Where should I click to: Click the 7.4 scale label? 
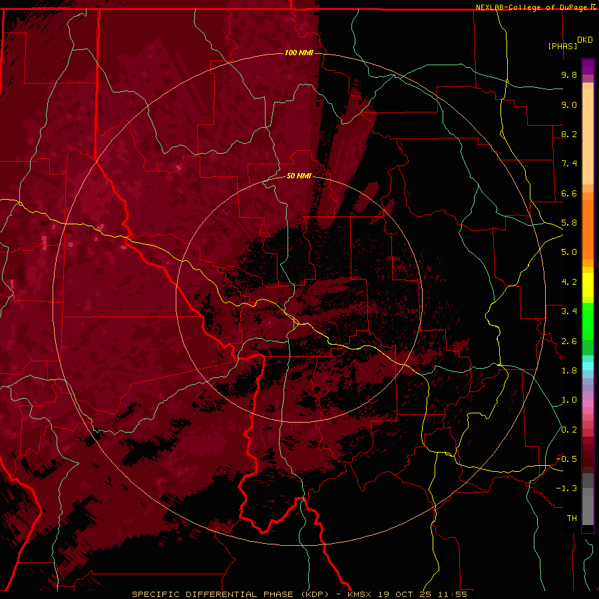tap(569, 164)
